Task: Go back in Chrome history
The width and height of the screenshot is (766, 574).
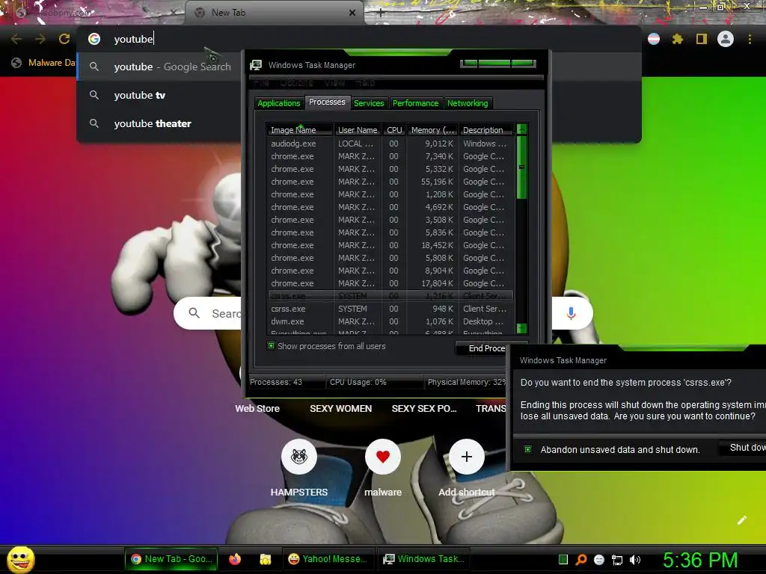Action: (x=16, y=39)
